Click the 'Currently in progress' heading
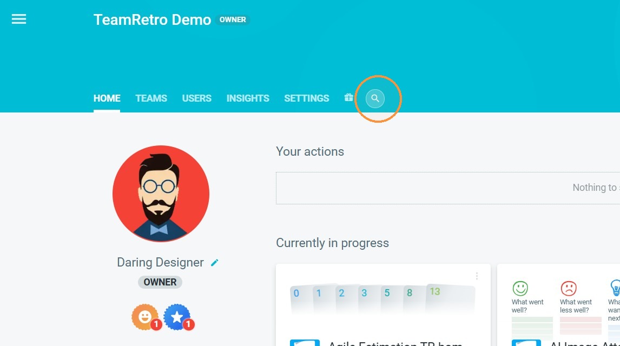Screen dimensions: 620x346 tap(333, 243)
